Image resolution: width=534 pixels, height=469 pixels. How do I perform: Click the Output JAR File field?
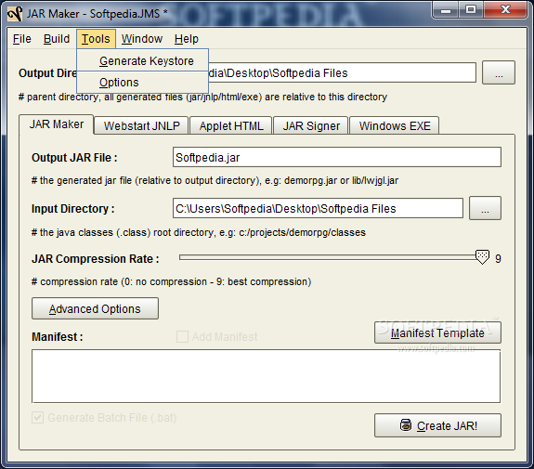(x=337, y=157)
